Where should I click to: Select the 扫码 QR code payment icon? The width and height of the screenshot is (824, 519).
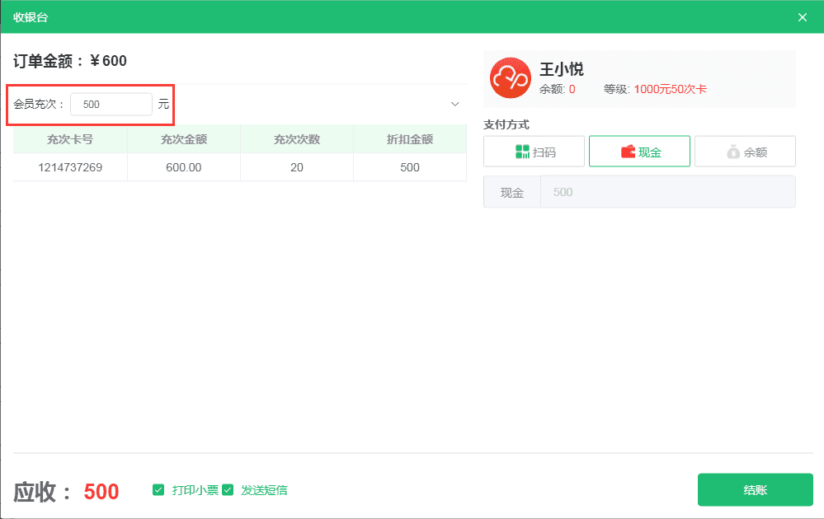point(522,152)
